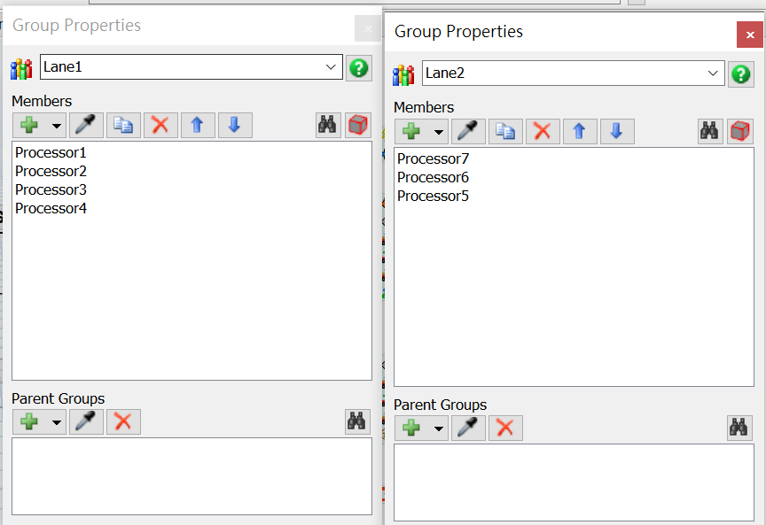Click binoculars icon in Lane2 Members toolbar
This screenshot has width=766, height=525.
click(710, 131)
